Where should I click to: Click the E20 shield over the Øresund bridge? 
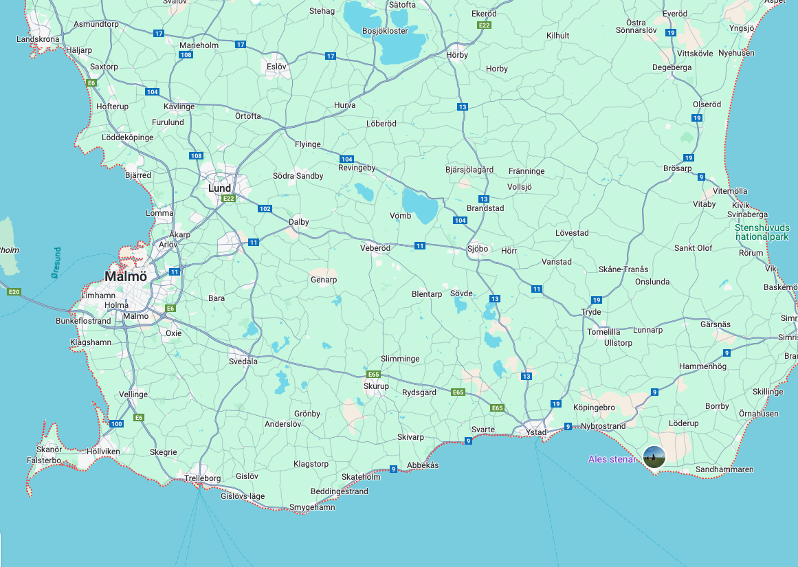pos(15,291)
